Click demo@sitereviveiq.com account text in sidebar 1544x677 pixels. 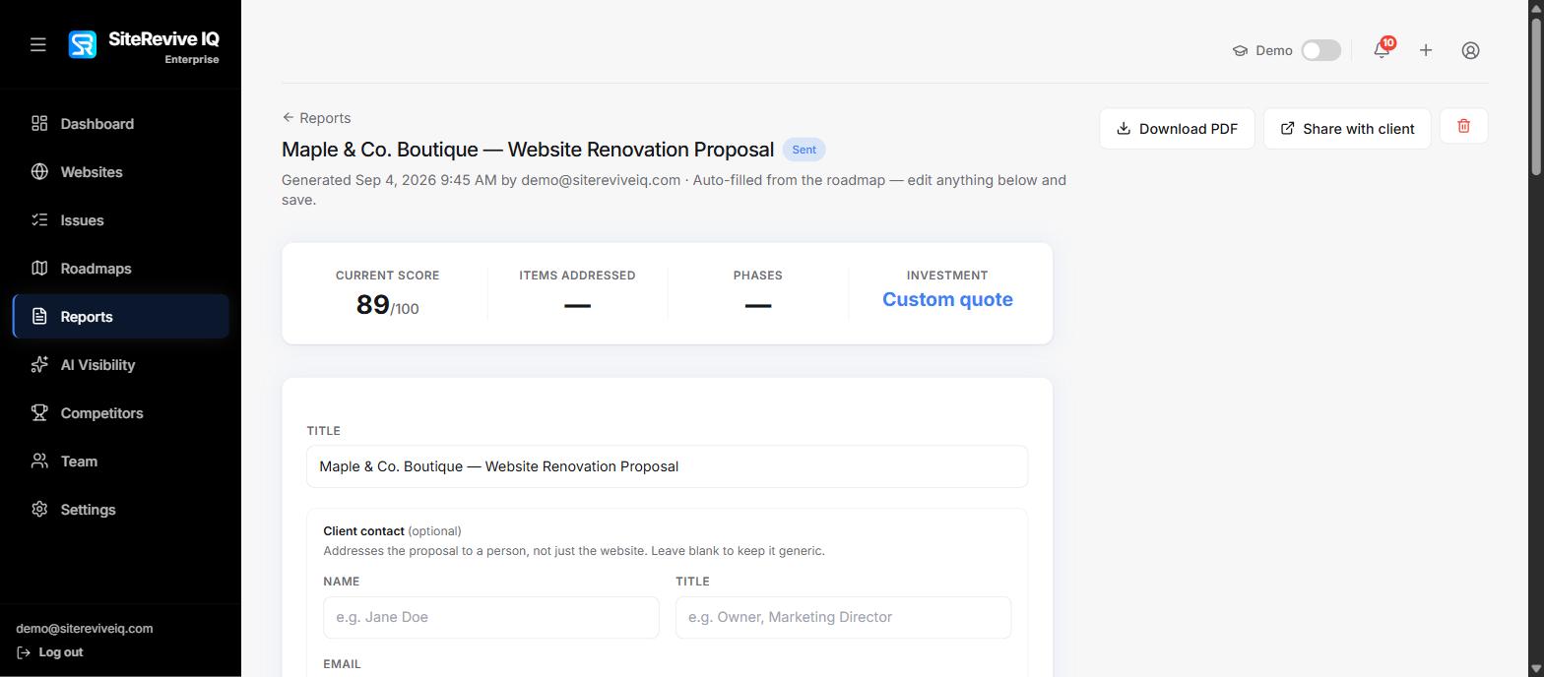pyautogui.click(x=85, y=628)
